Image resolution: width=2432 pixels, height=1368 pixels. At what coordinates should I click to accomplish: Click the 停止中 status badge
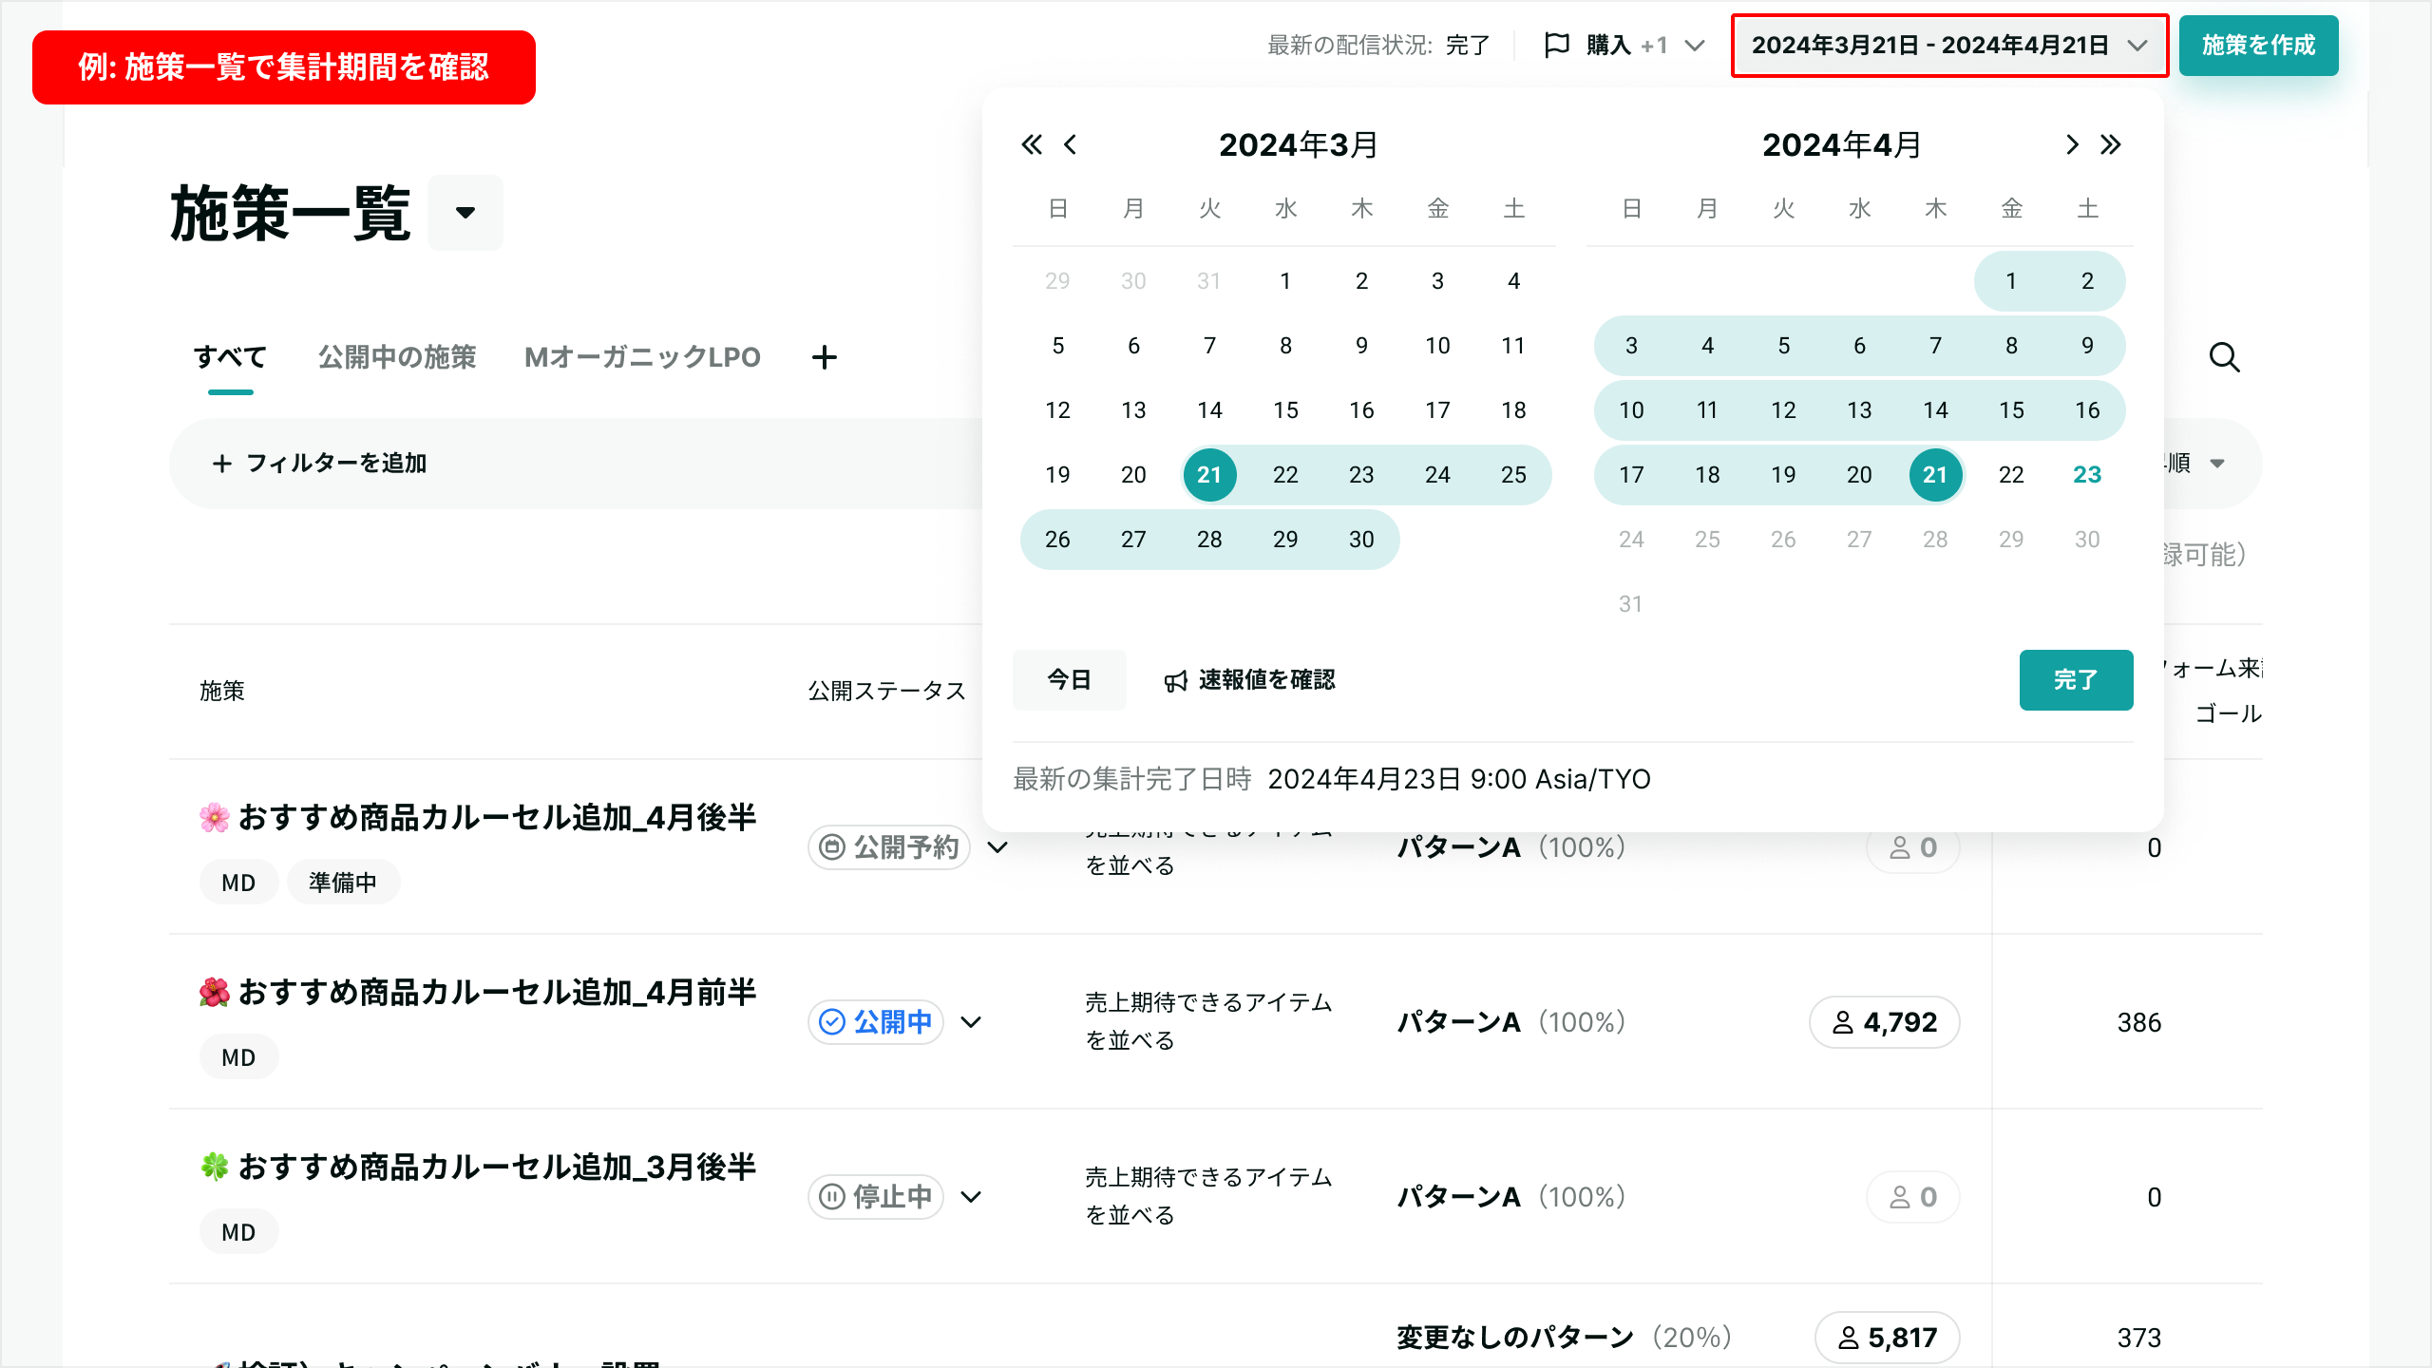tap(876, 1197)
